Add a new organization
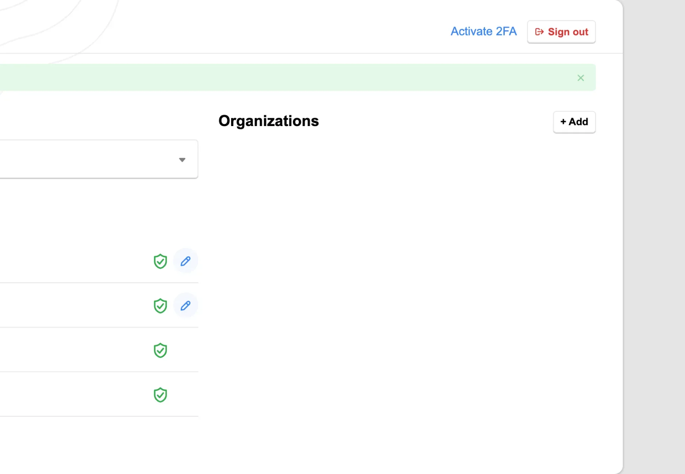This screenshot has width=685, height=474. pyautogui.click(x=574, y=122)
